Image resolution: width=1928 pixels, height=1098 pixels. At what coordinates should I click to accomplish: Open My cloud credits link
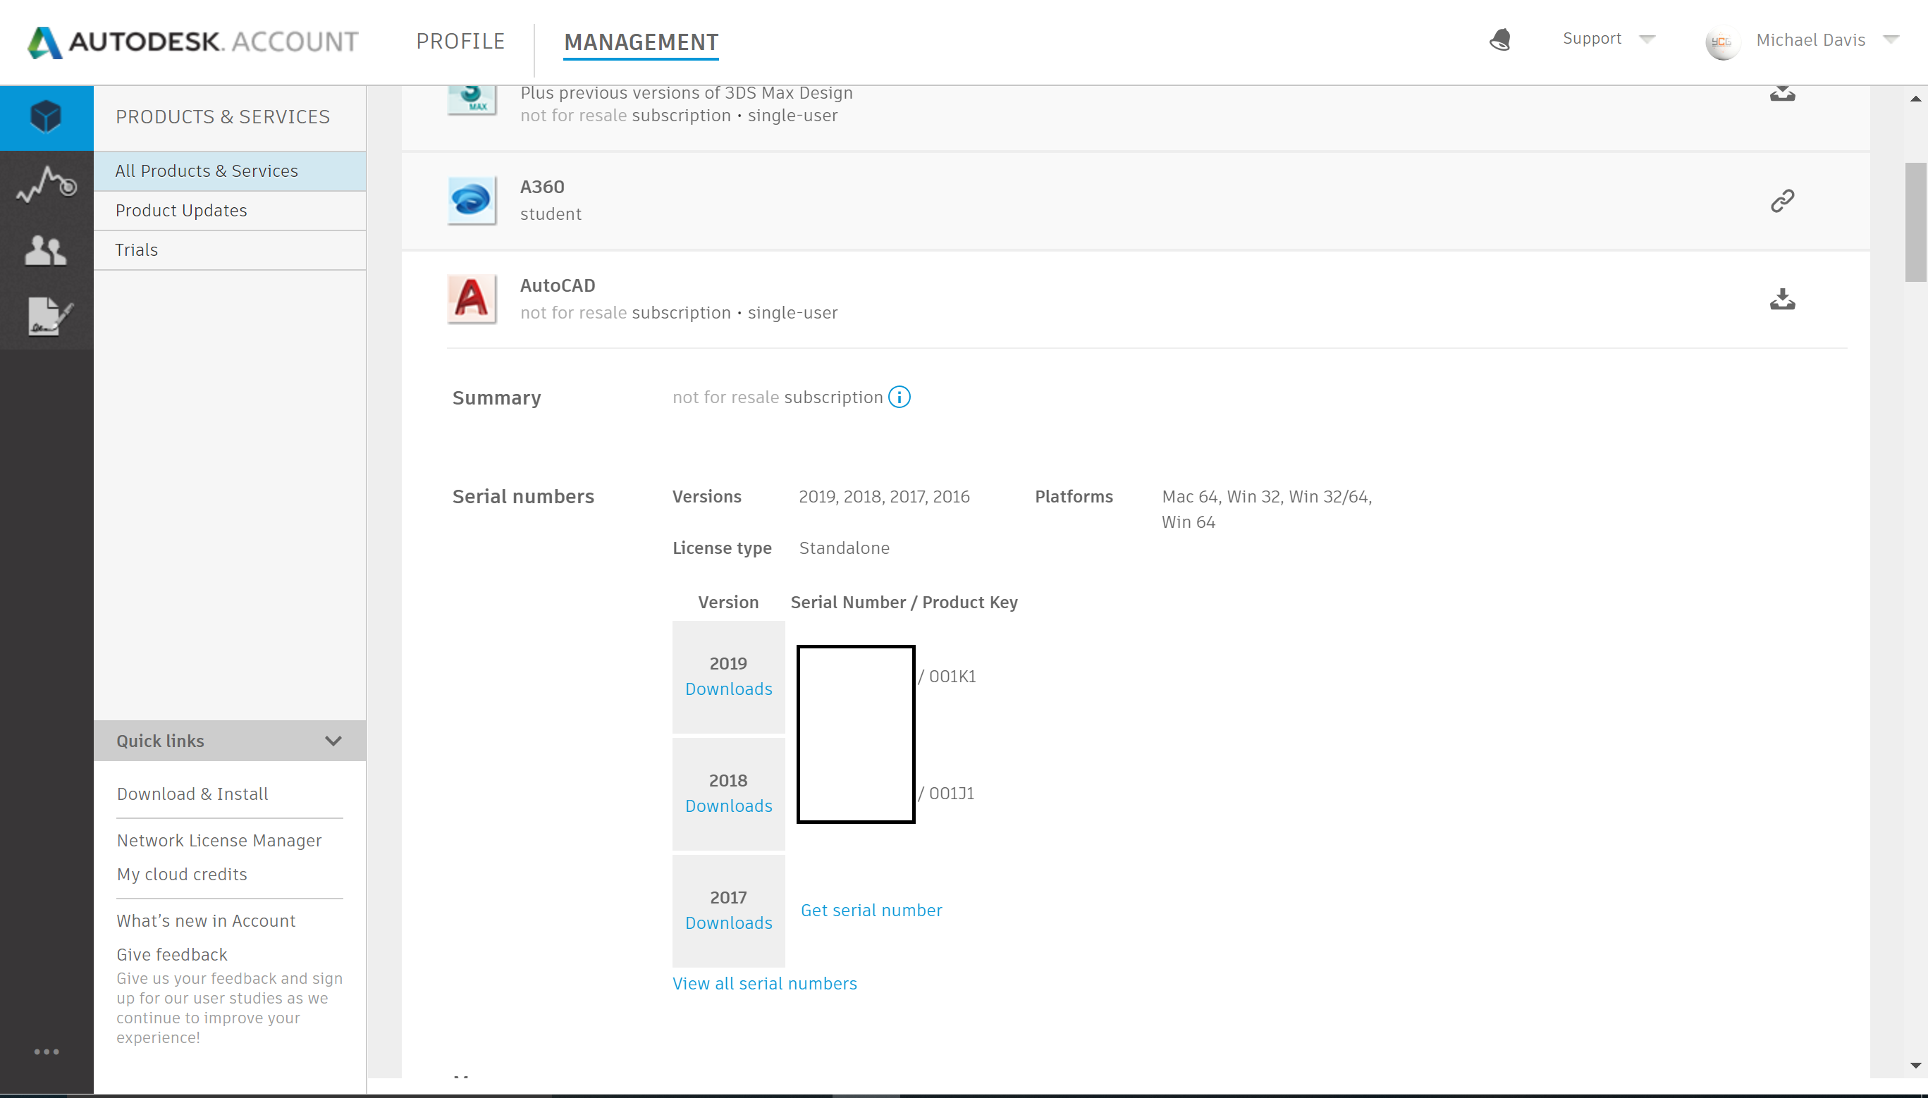pos(182,874)
